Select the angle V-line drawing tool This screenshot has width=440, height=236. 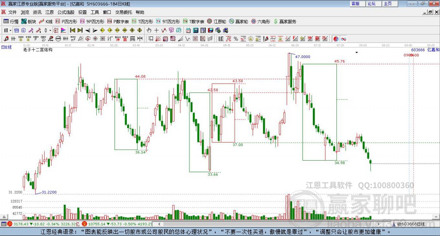188,39
